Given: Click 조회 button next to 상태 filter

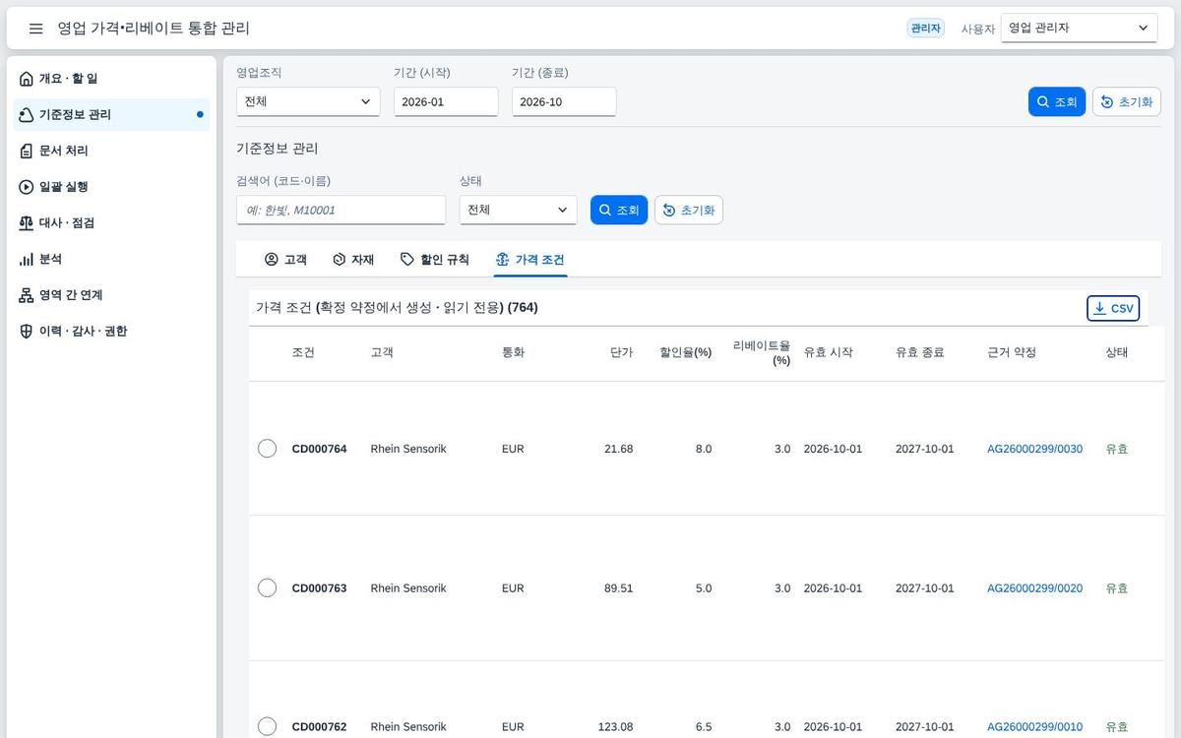Looking at the screenshot, I should (619, 210).
